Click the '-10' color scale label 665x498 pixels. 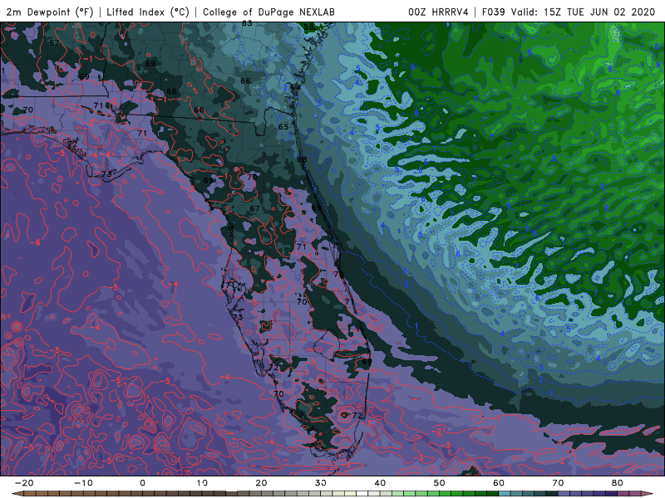point(83,483)
